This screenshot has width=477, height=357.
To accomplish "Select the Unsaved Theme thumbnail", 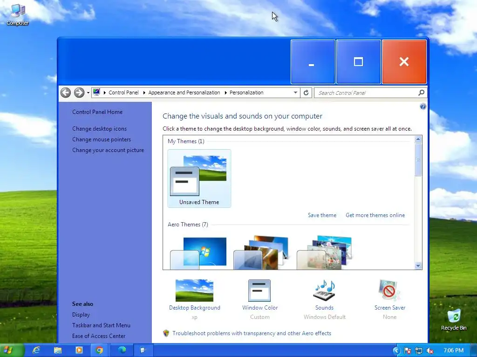I will coord(199,178).
